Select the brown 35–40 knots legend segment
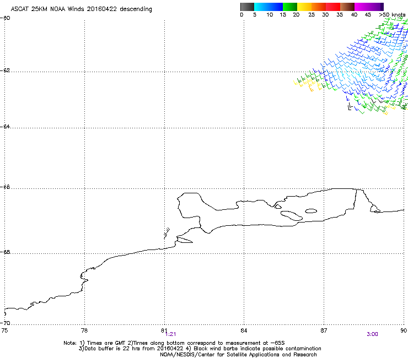 (x=347, y=7)
